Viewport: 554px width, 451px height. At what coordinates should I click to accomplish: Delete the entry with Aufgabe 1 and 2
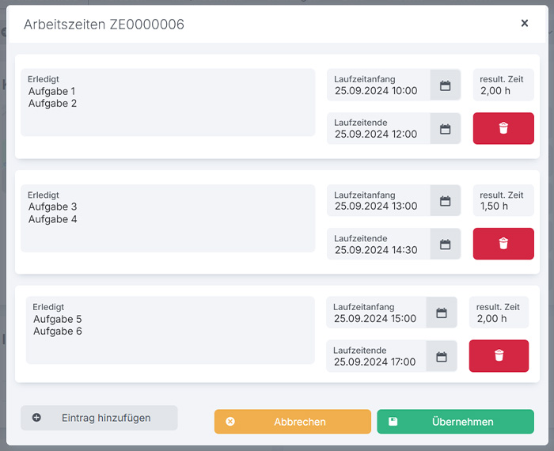tap(503, 128)
